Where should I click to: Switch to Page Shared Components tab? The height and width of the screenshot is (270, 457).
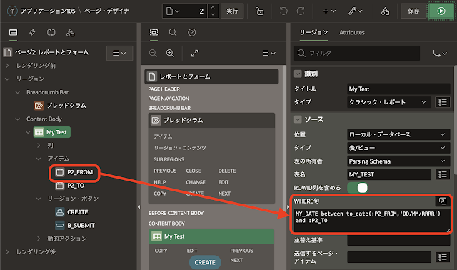coord(70,32)
